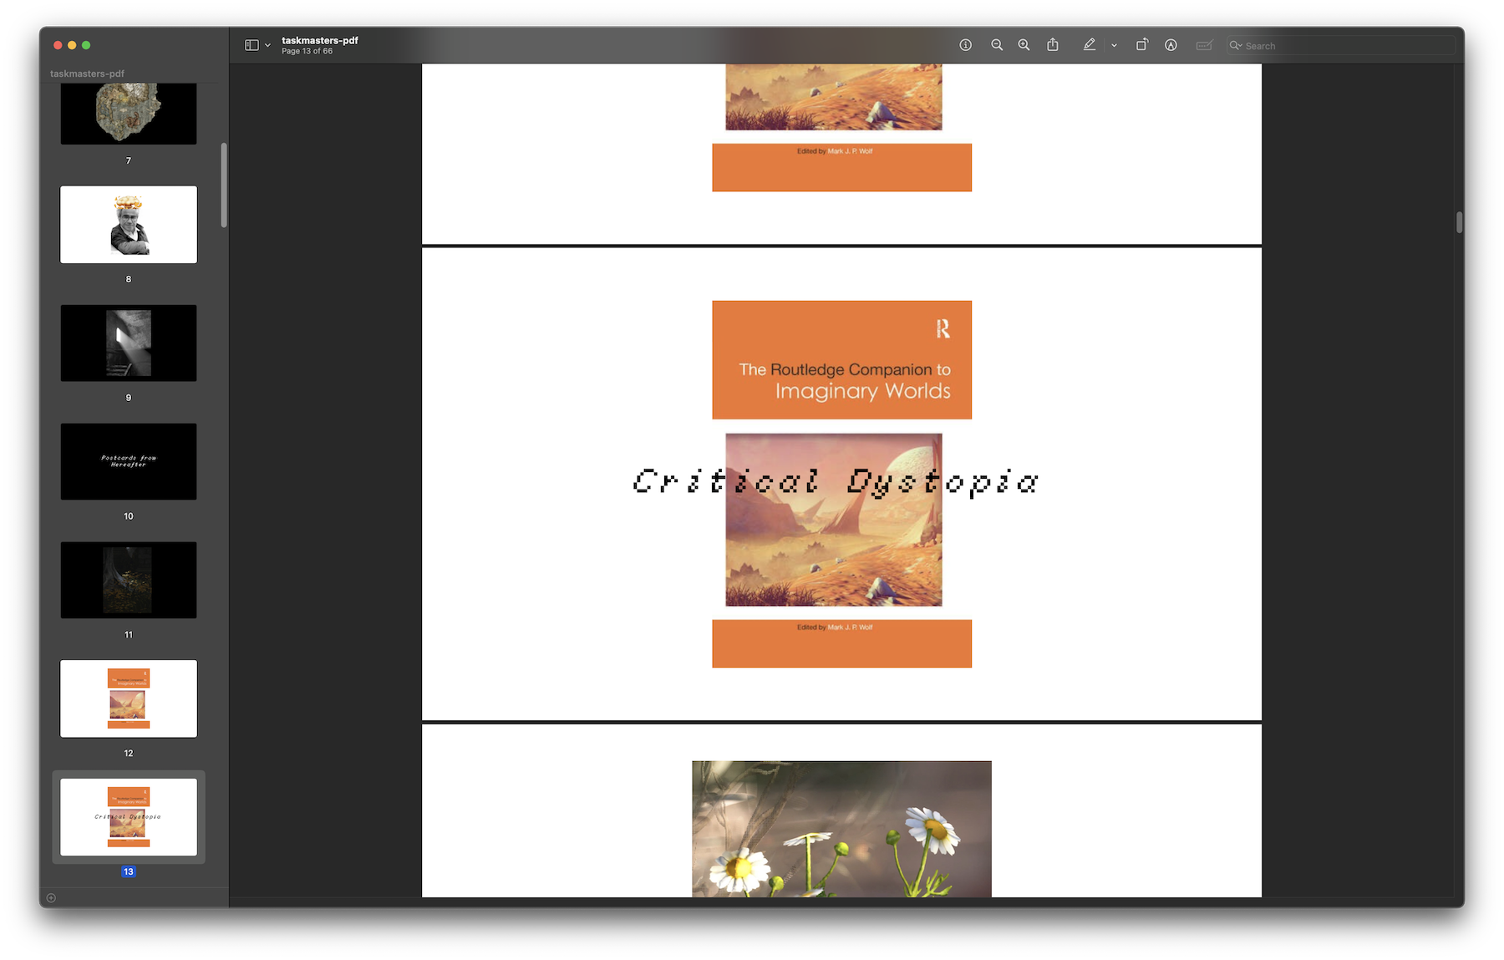Click the main document vertical scrollbar

[x=1459, y=222]
